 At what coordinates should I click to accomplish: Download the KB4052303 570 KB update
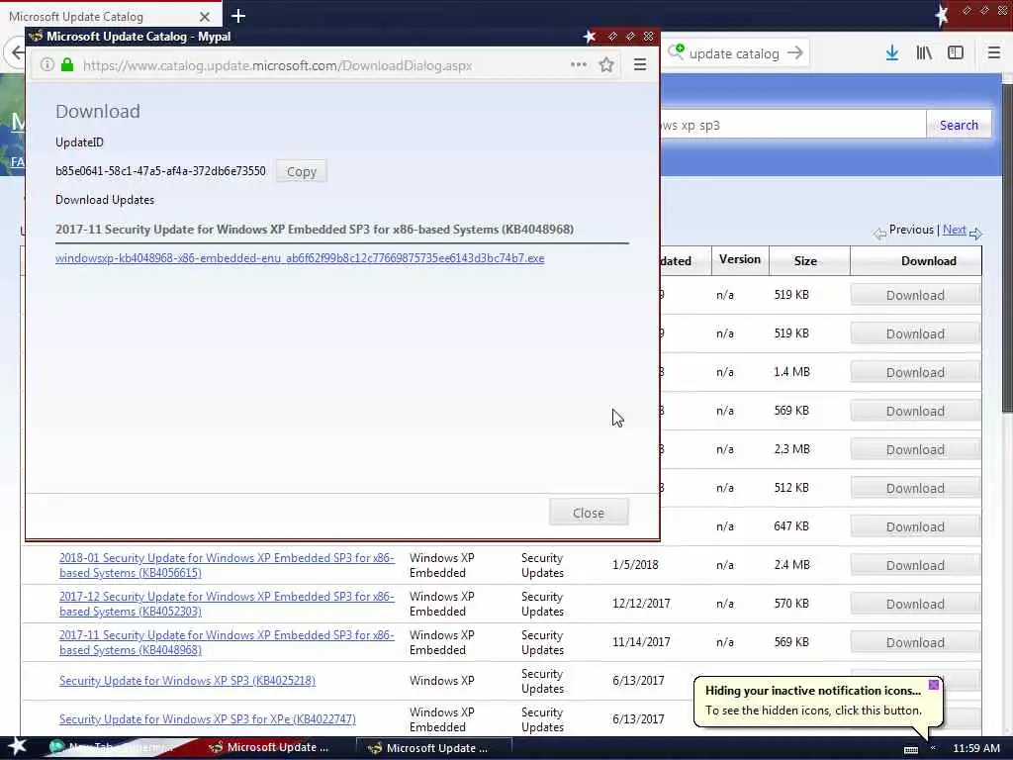(915, 605)
